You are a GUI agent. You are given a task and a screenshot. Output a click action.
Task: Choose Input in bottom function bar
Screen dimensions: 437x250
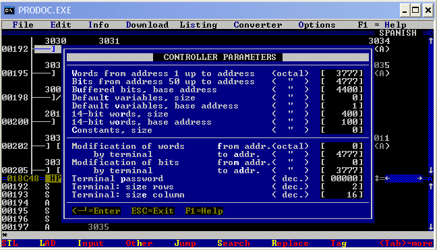point(90,243)
